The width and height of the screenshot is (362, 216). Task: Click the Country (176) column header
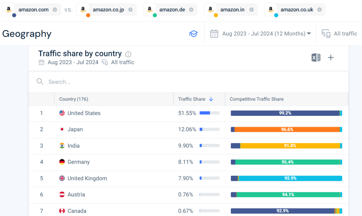tap(74, 99)
